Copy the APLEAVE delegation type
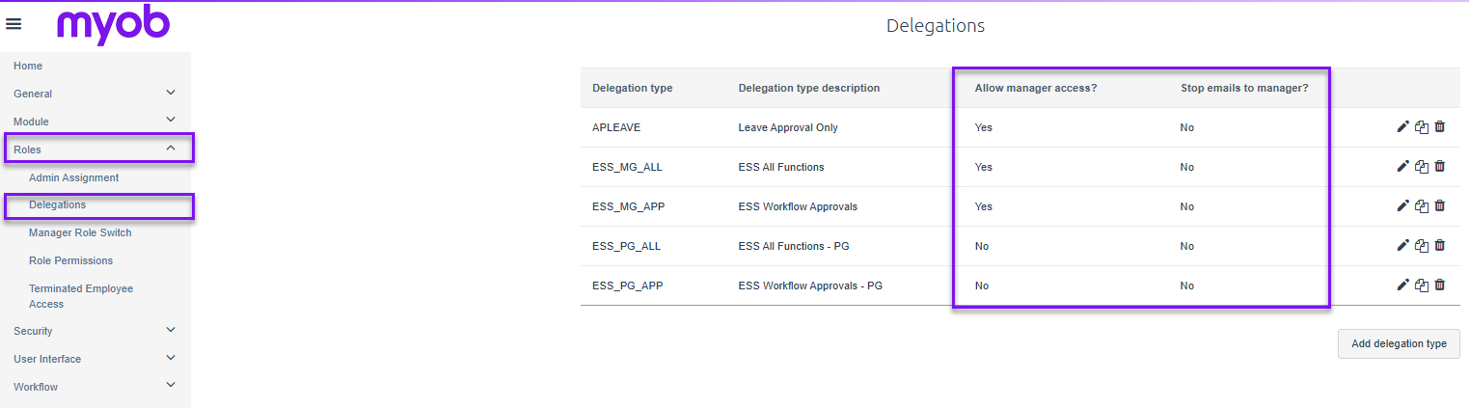The width and height of the screenshot is (1469, 408). pos(1422,126)
